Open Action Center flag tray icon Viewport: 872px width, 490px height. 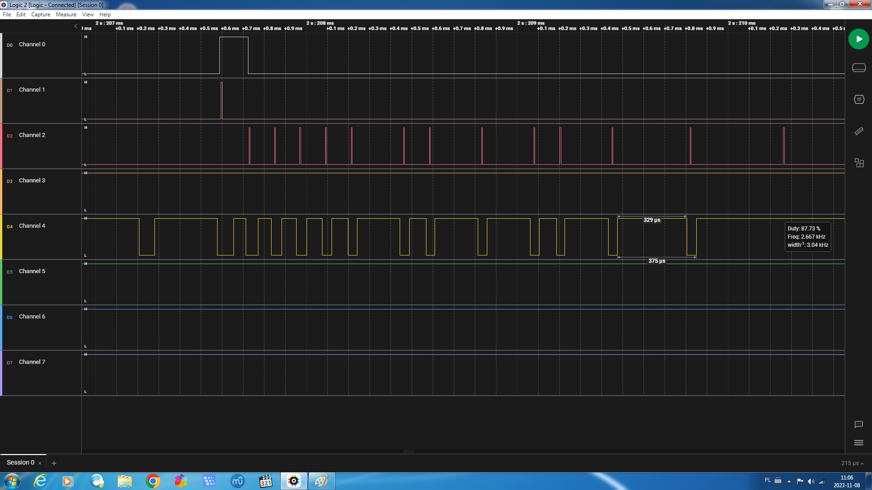click(800, 481)
